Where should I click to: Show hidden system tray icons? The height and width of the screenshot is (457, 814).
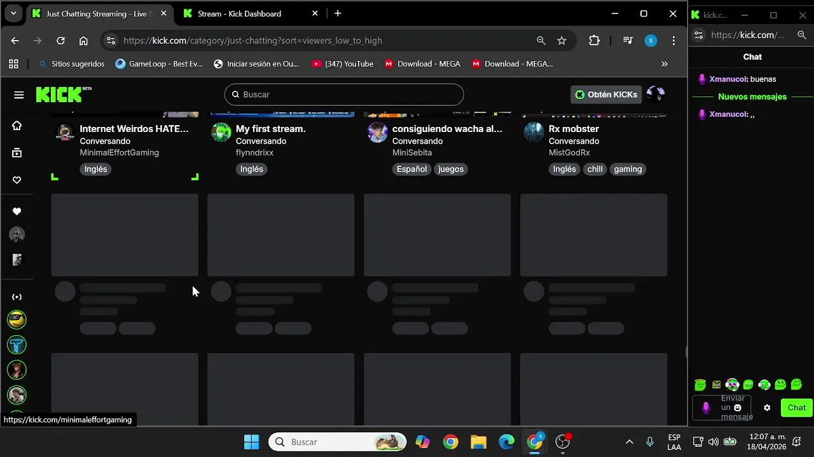tap(629, 442)
